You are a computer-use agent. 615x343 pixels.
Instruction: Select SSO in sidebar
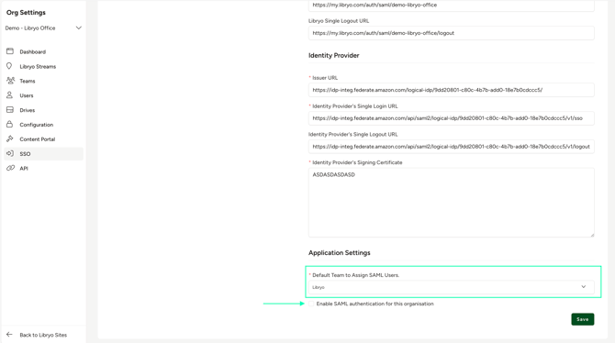coord(43,154)
